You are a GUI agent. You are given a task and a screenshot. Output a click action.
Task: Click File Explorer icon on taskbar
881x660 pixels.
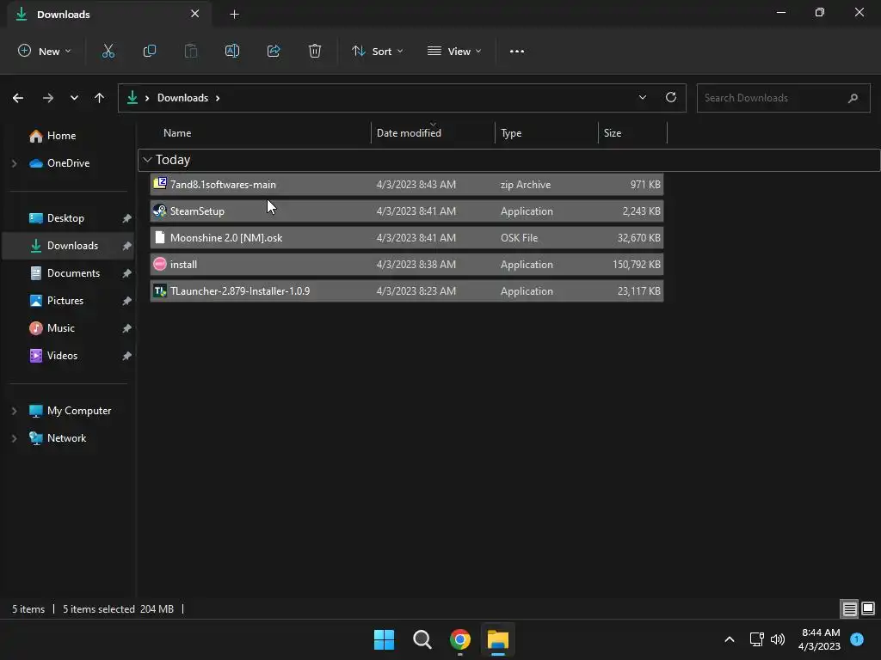[498, 639]
